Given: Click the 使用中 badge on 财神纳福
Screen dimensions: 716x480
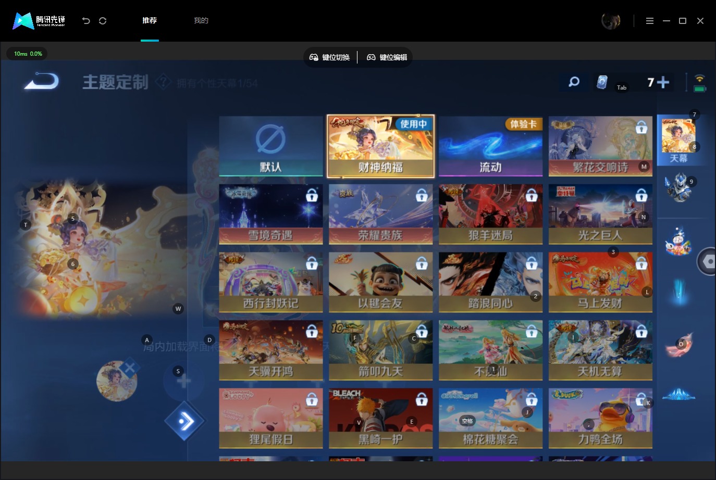Looking at the screenshot, I should (x=413, y=124).
